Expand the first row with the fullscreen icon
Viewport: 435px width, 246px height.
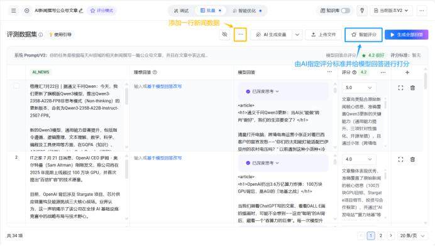(x=400, y=88)
